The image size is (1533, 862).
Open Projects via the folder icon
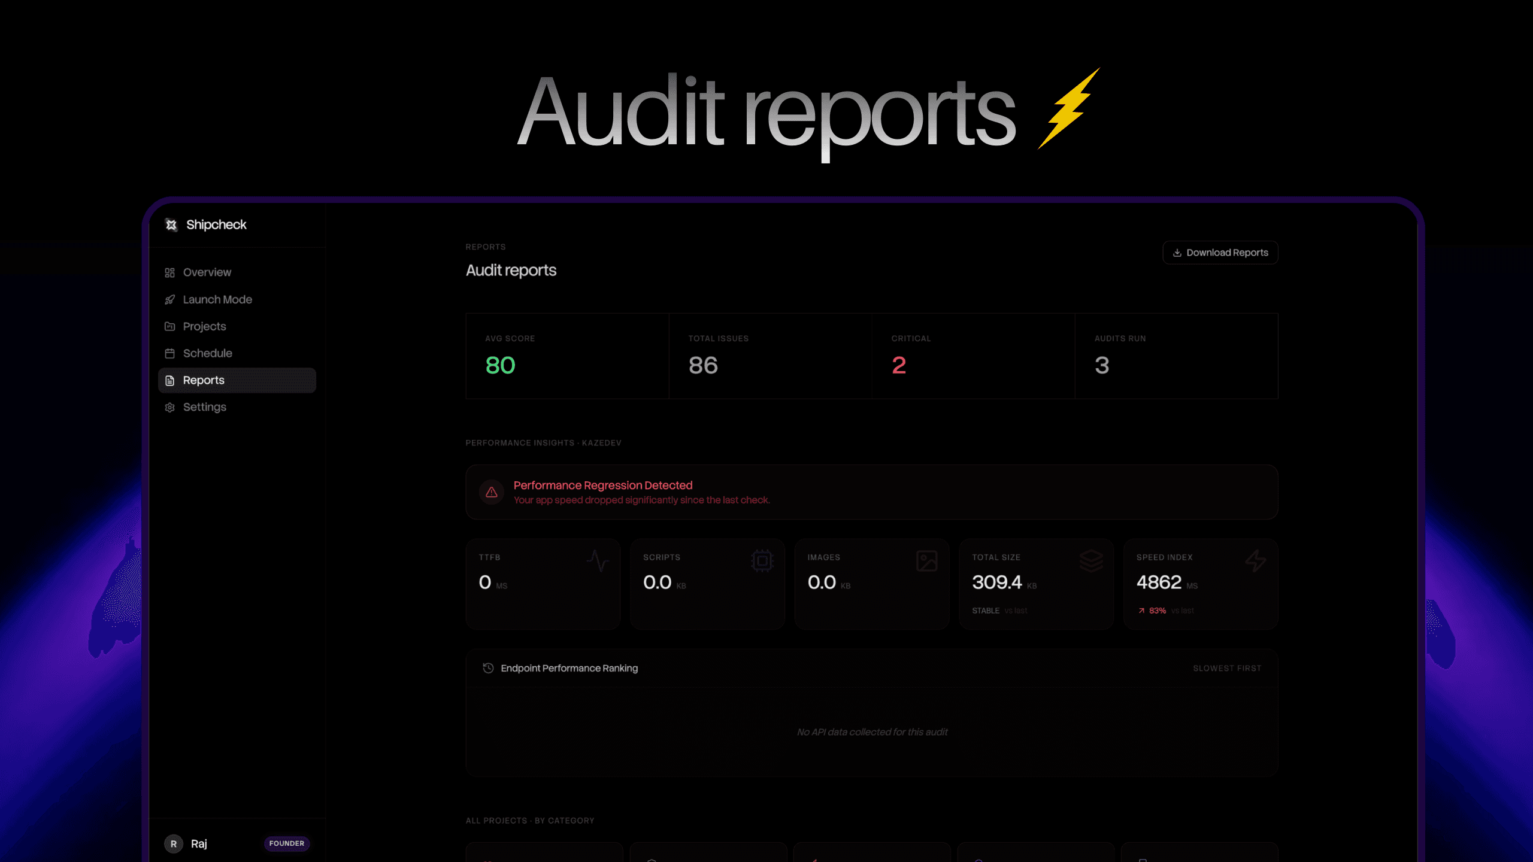[x=169, y=326]
